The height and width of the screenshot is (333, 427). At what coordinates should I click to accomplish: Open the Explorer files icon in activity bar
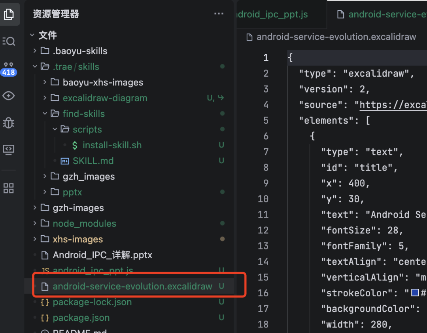point(9,14)
